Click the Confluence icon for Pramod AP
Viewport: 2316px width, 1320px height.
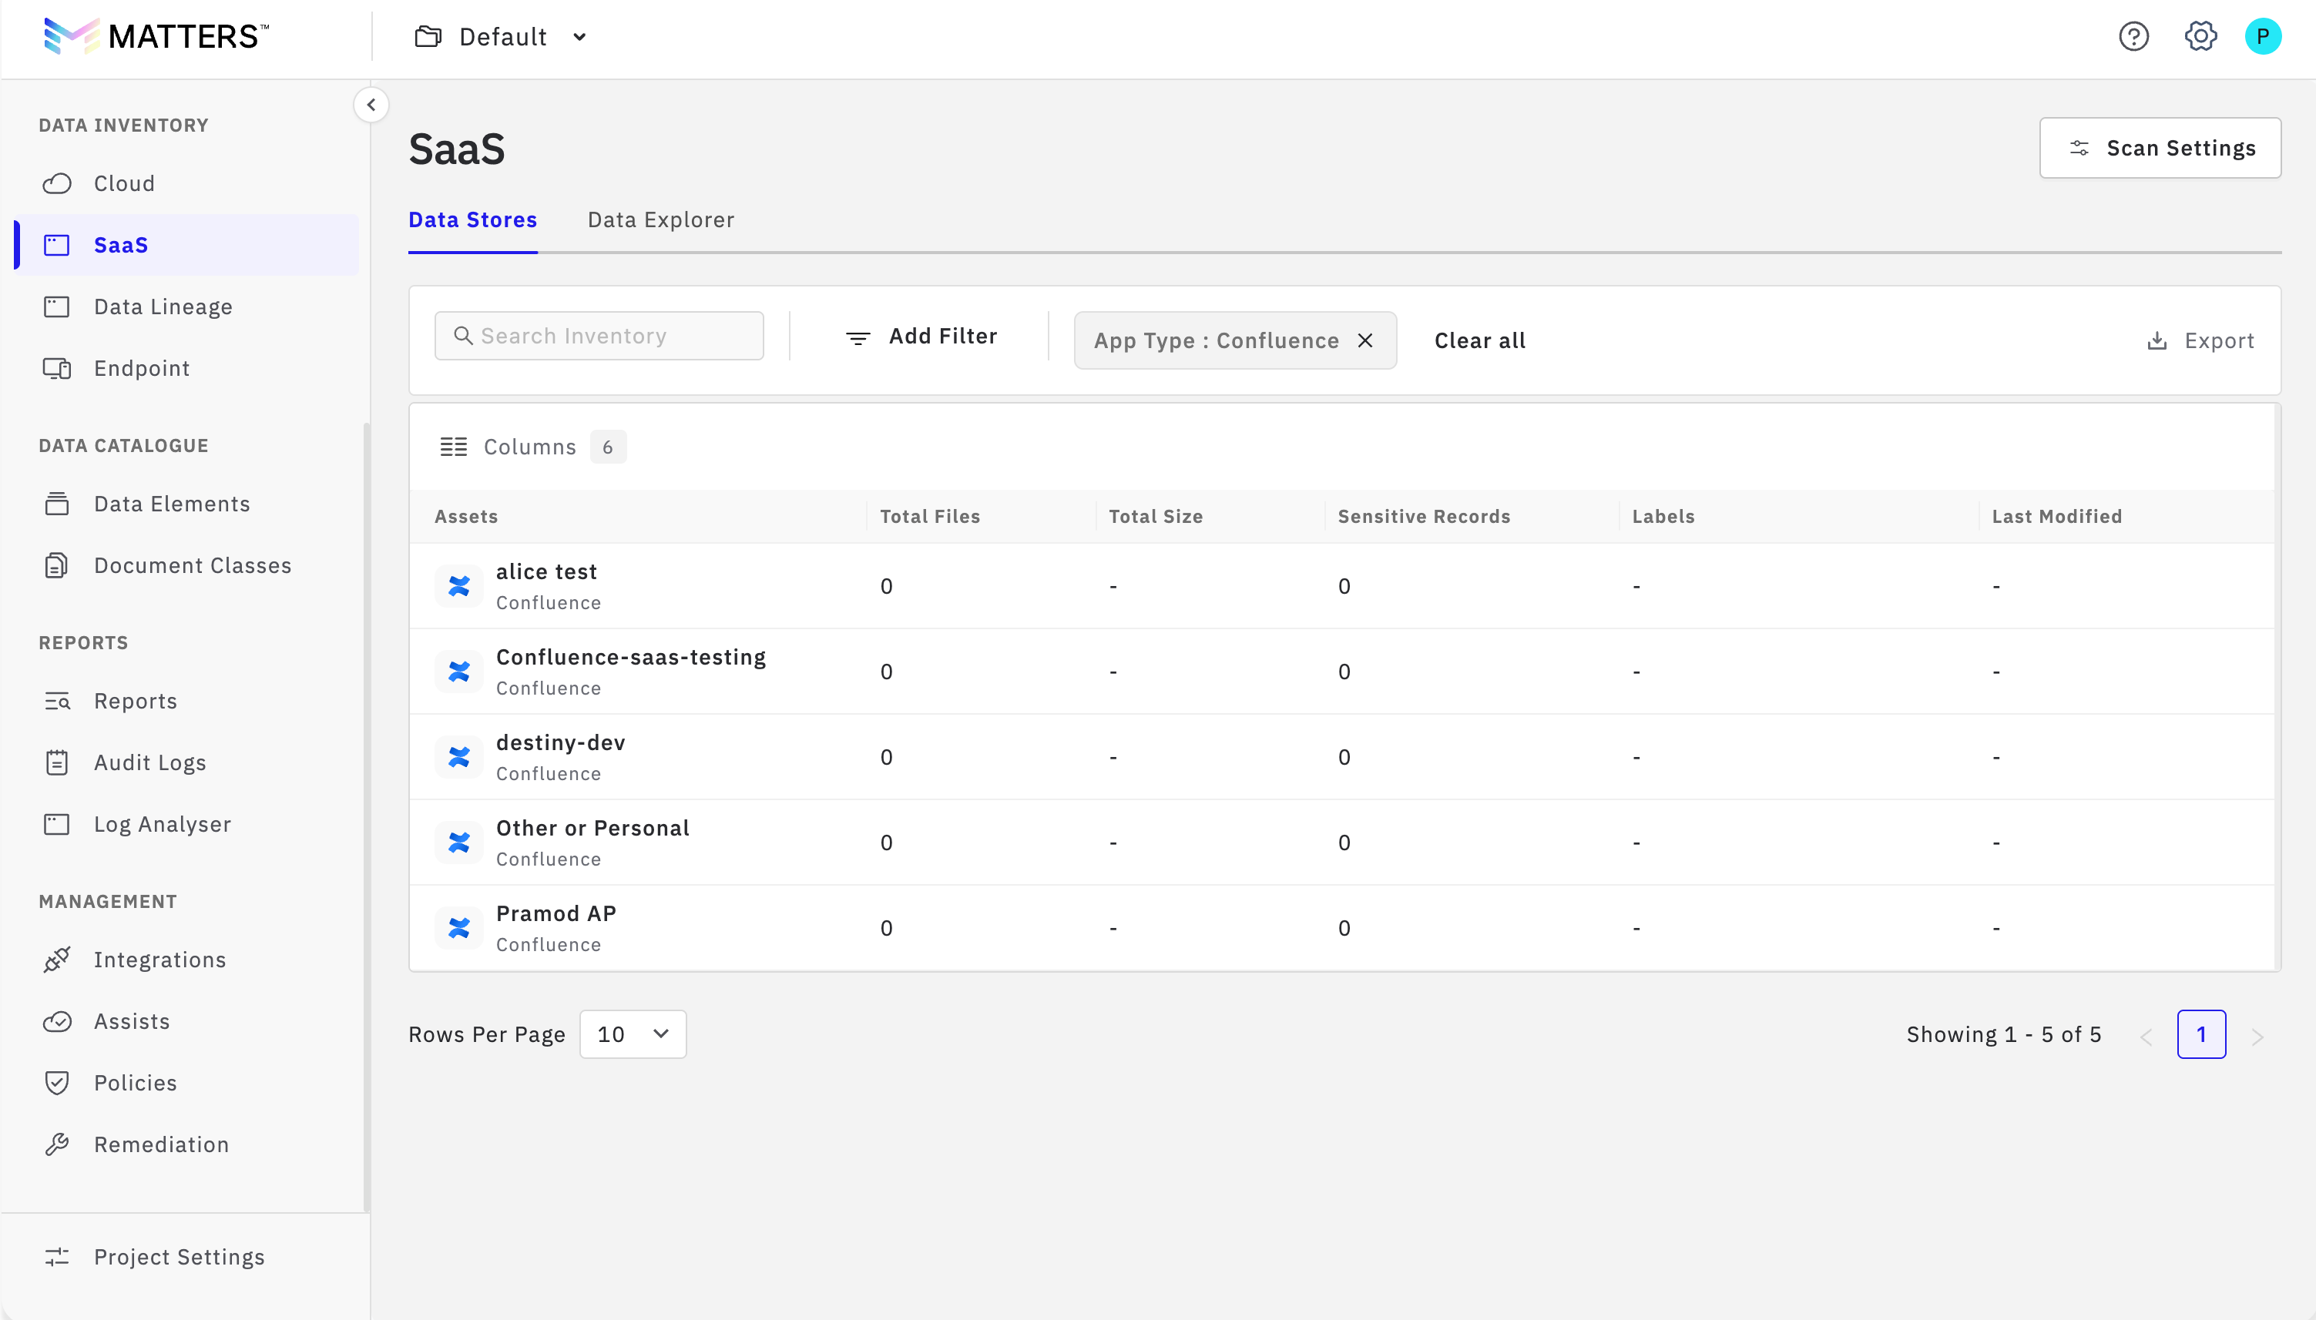pos(459,927)
